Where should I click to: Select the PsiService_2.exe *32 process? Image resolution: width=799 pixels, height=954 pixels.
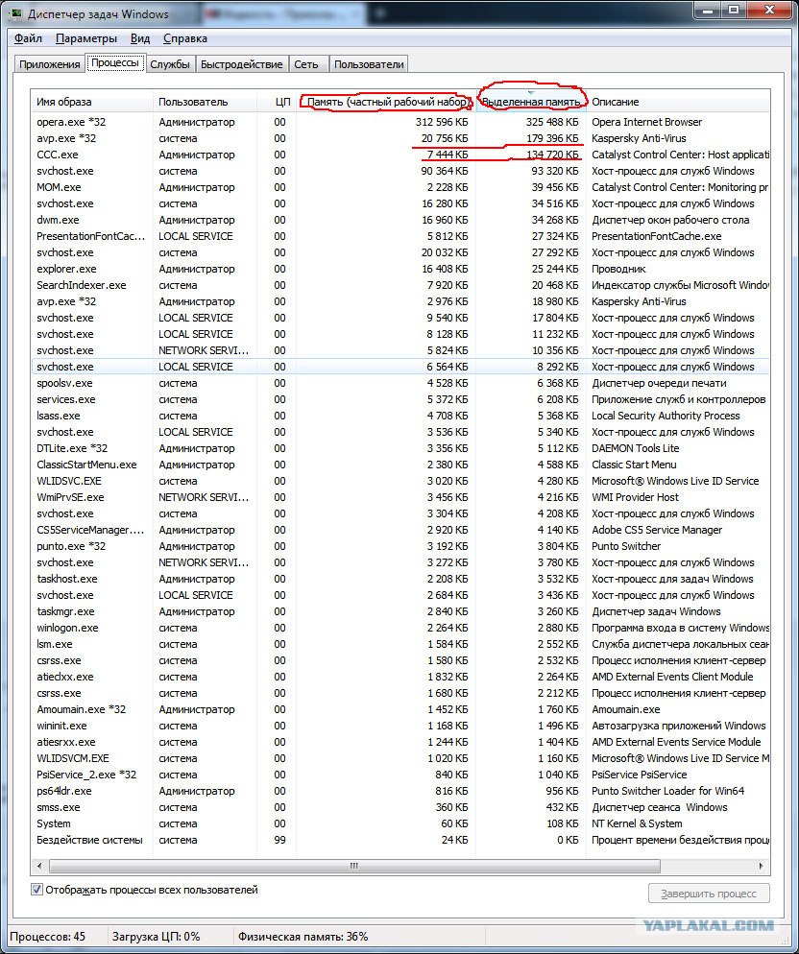pyautogui.click(x=400, y=775)
